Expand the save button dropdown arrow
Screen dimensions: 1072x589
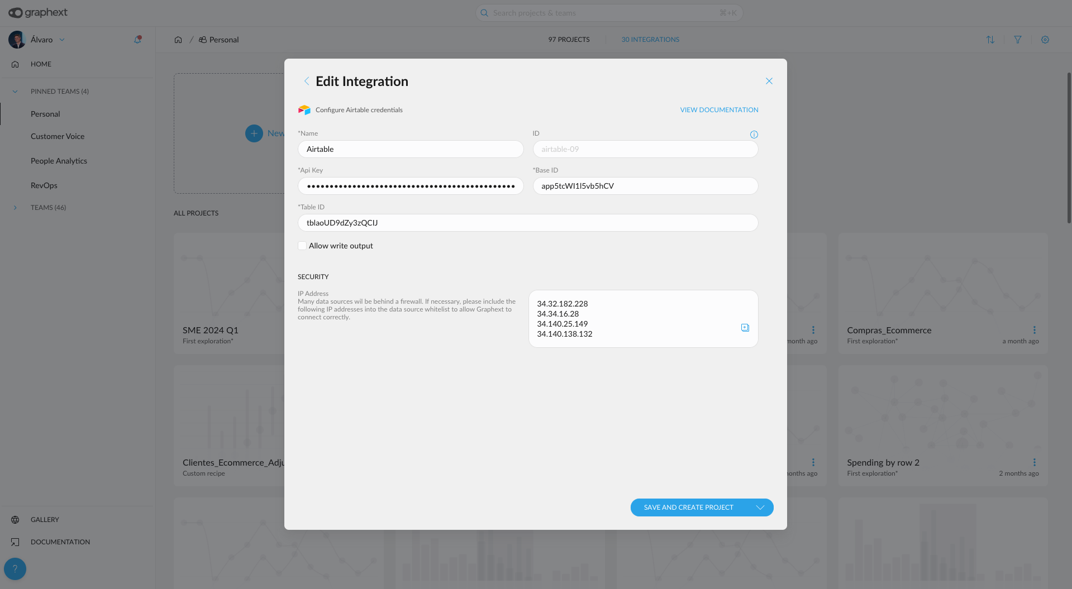(760, 507)
